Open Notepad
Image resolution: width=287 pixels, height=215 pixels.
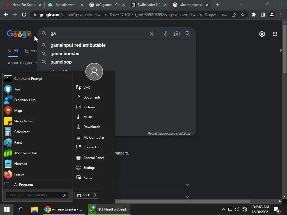(x=38, y=163)
